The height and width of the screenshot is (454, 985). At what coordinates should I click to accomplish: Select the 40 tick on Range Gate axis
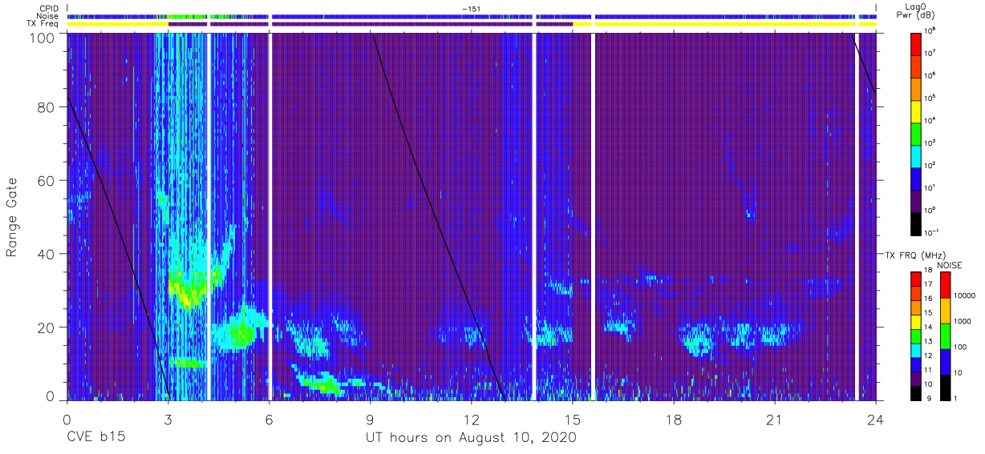(x=47, y=254)
